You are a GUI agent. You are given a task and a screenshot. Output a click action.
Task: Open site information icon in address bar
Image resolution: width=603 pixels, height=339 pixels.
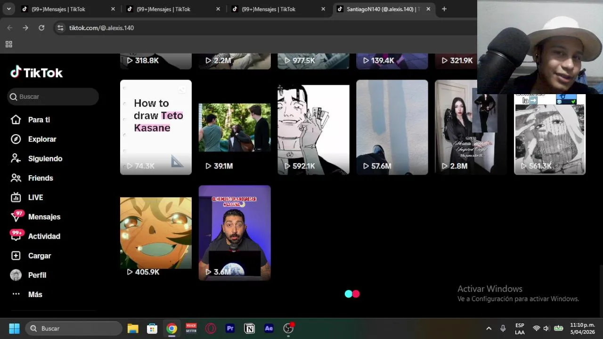[60, 28]
